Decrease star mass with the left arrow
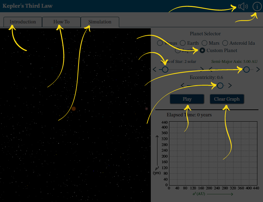This screenshot has width=263, height=202. coord(155,70)
